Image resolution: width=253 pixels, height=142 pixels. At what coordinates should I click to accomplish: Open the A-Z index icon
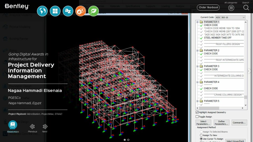(68, 11)
